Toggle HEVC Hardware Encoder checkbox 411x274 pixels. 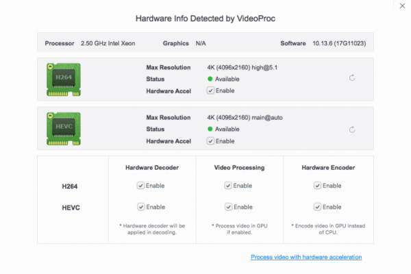tap(317, 207)
